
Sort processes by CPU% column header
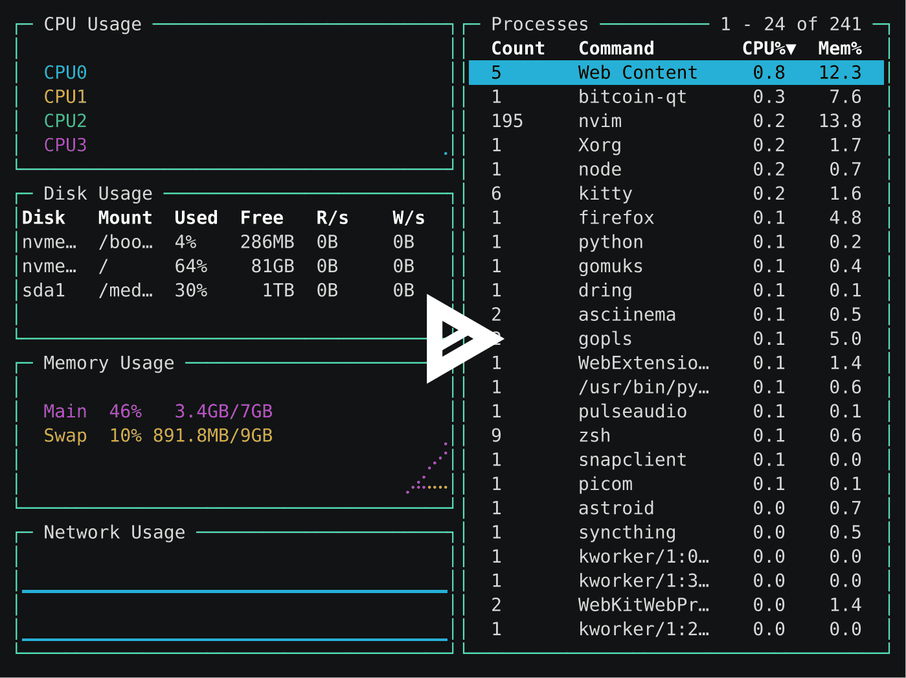point(769,49)
